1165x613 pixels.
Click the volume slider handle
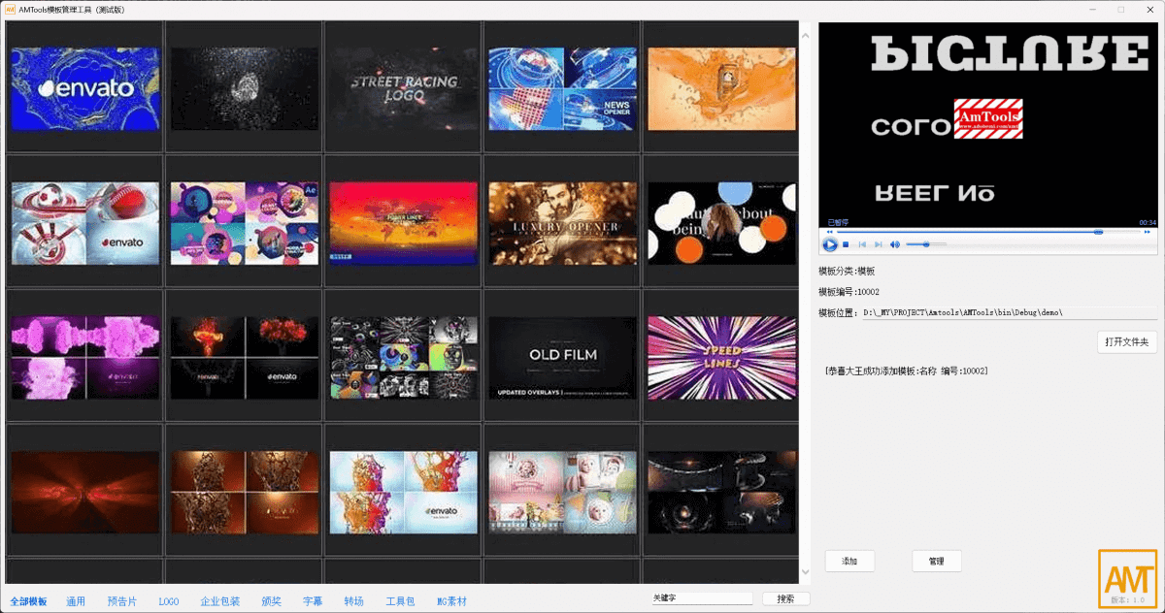pyautogui.click(x=926, y=244)
